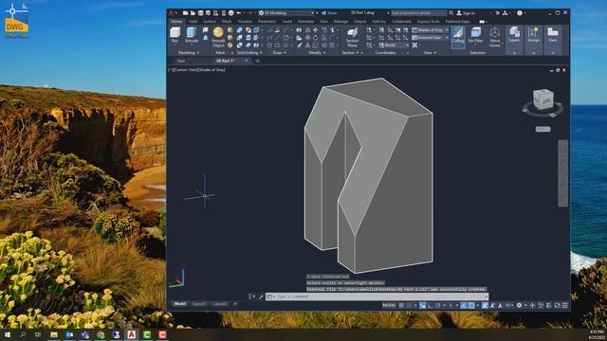Switch to the Manage ribbon tab
607x341 pixels.
341,22
